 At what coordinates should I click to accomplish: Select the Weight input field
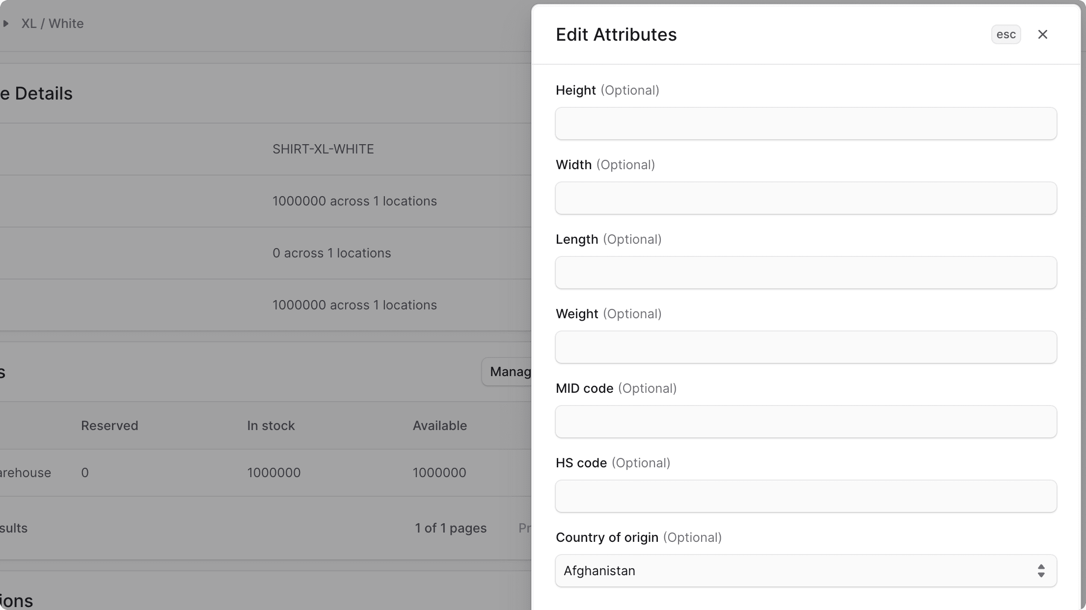pyautogui.click(x=805, y=347)
